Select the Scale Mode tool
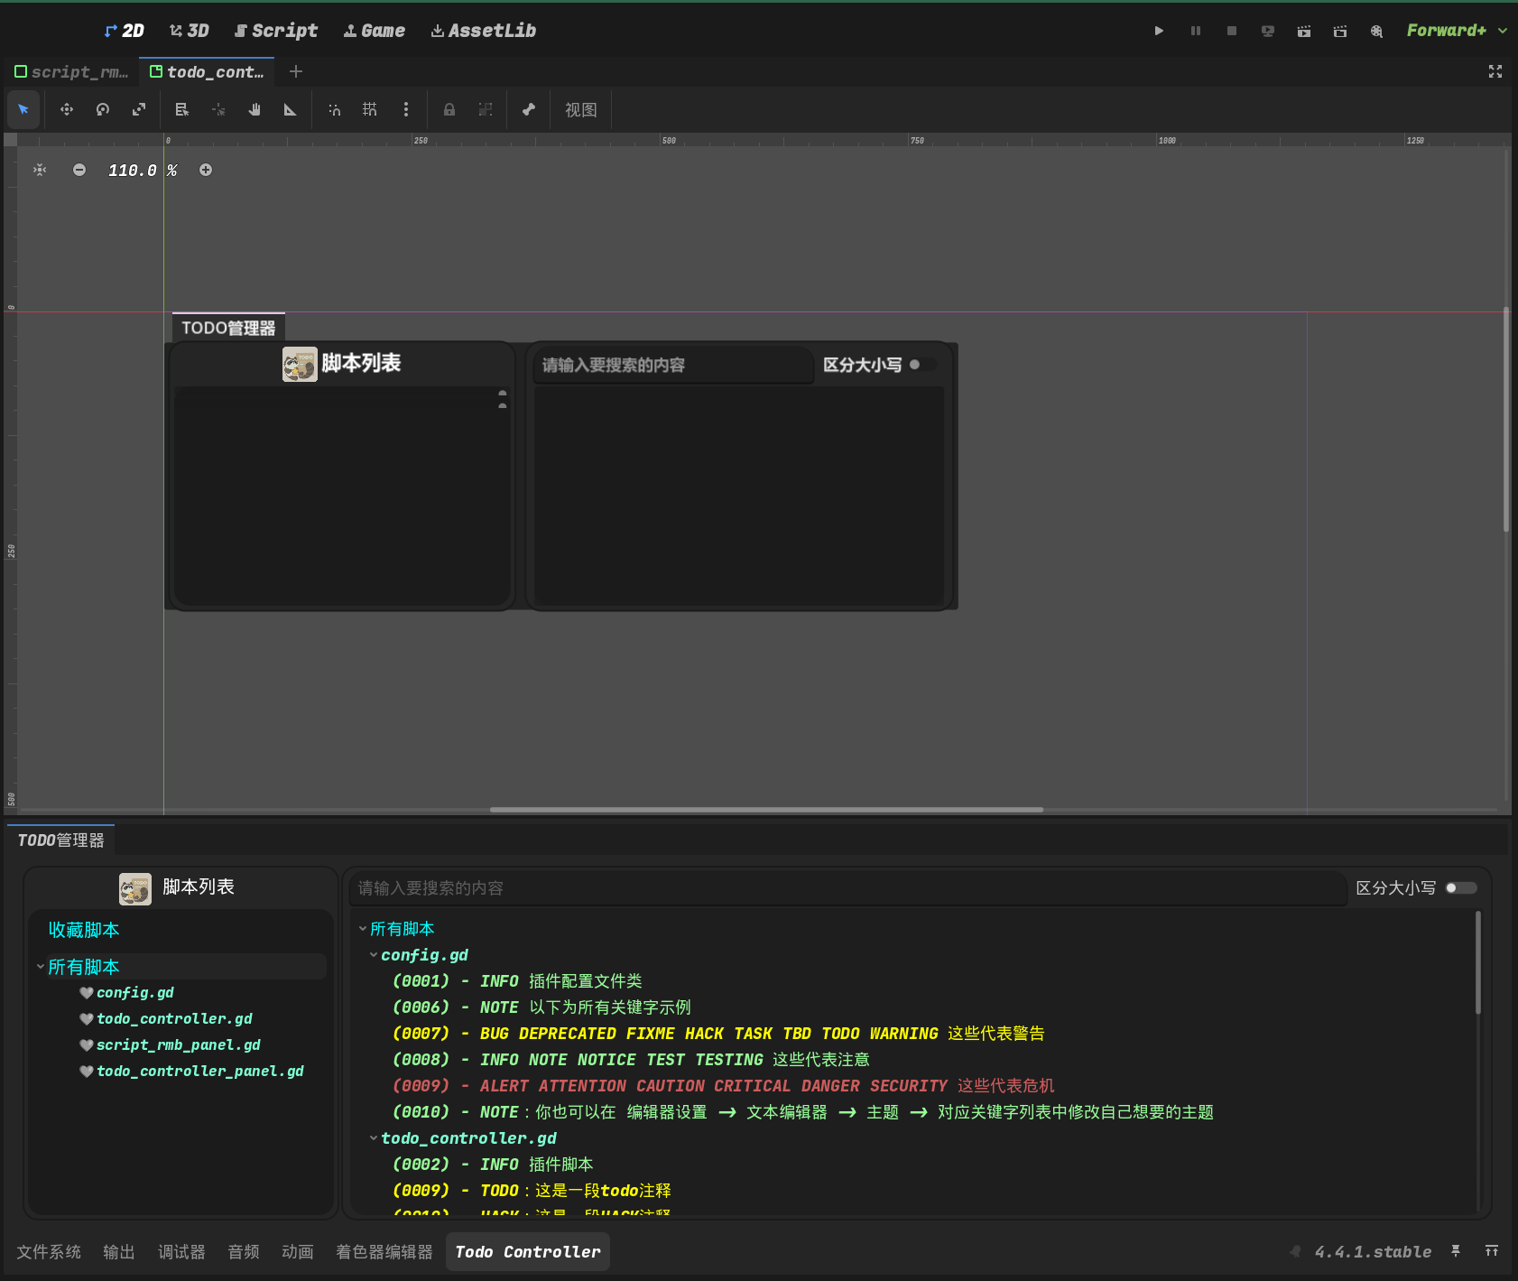Screen dimensions: 1518x1281 139,109
